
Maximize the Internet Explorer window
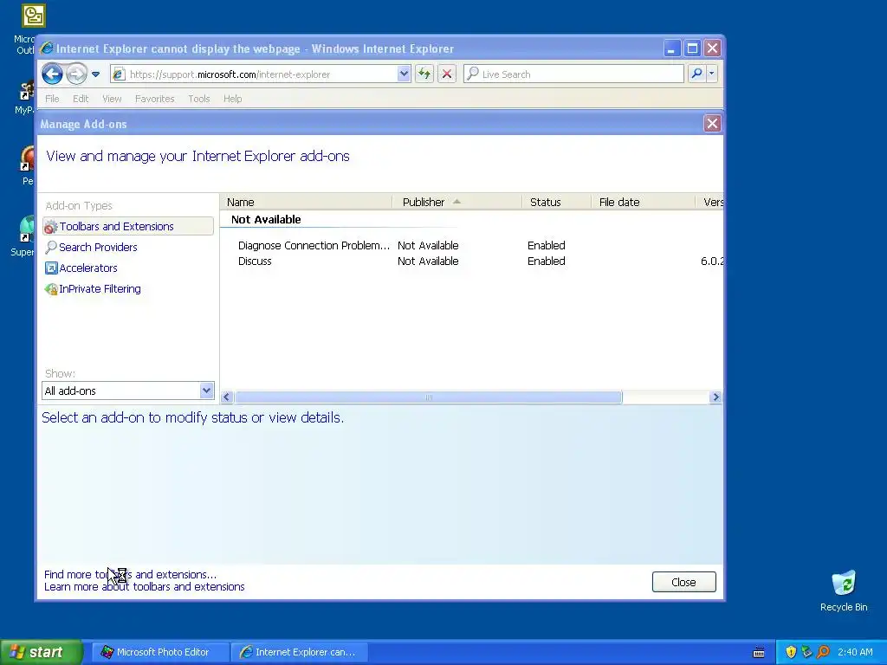coord(692,48)
